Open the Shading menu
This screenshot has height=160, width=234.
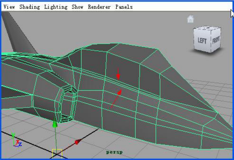30,7
